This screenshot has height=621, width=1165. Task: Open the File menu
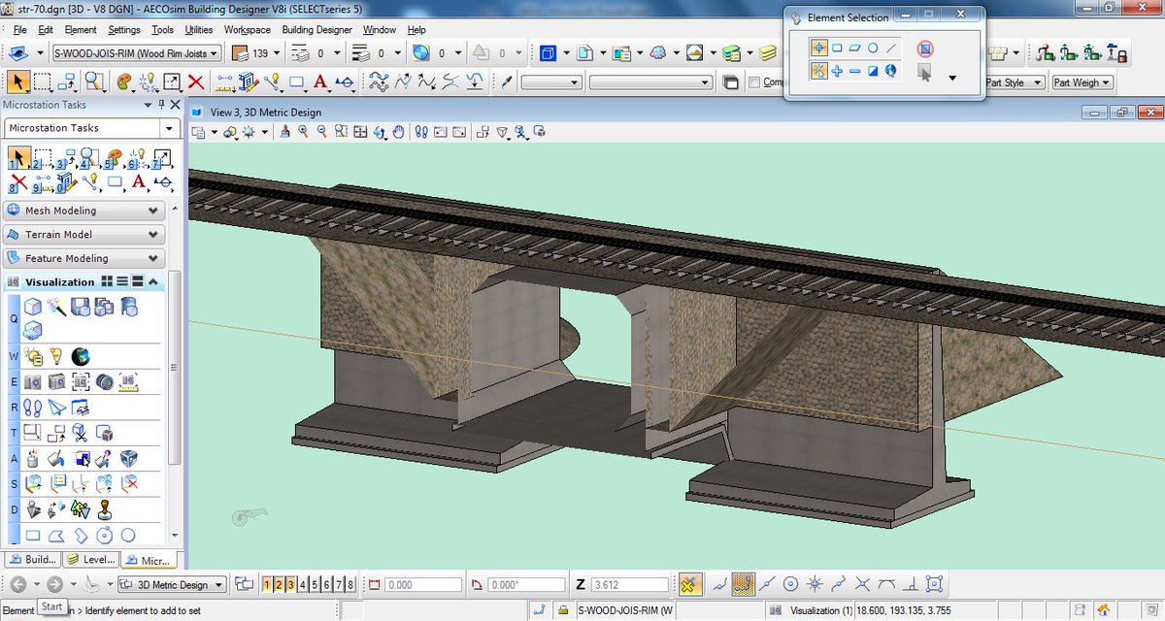coord(19,30)
